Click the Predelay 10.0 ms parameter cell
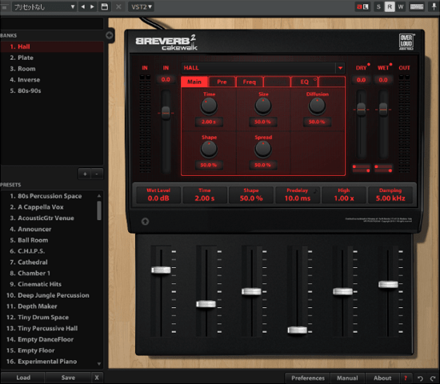The width and height of the screenshot is (440, 384). click(298, 195)
